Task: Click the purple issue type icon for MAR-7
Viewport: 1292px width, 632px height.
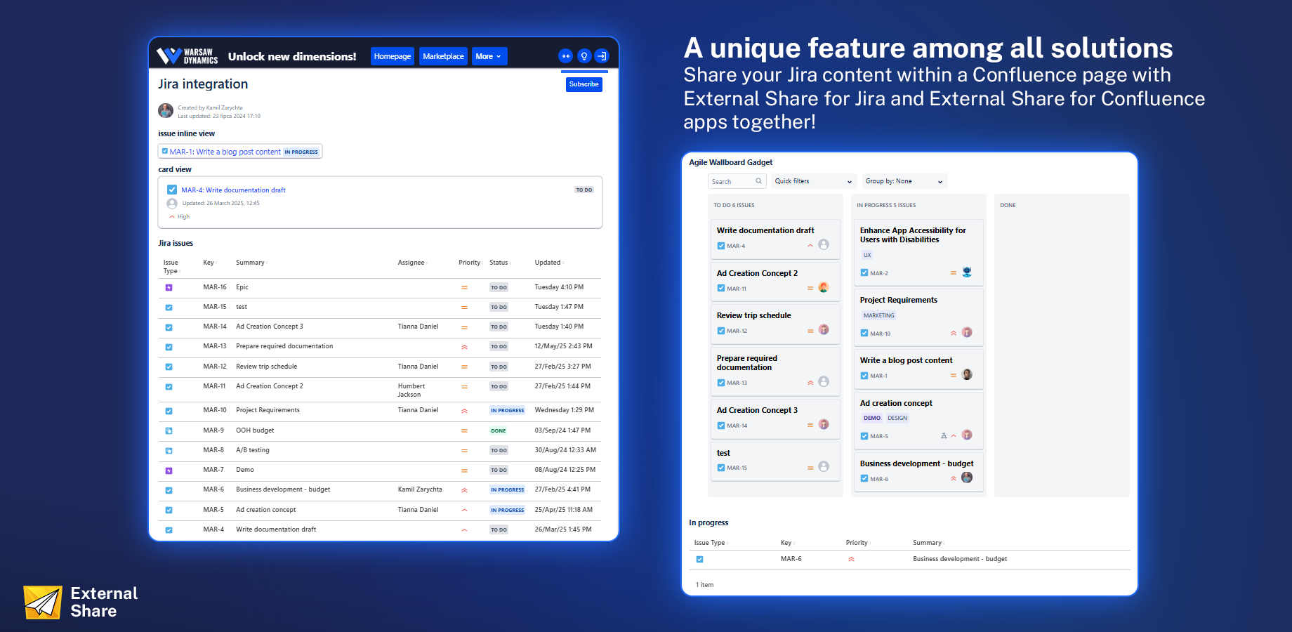Action: [x=169, y=470]
